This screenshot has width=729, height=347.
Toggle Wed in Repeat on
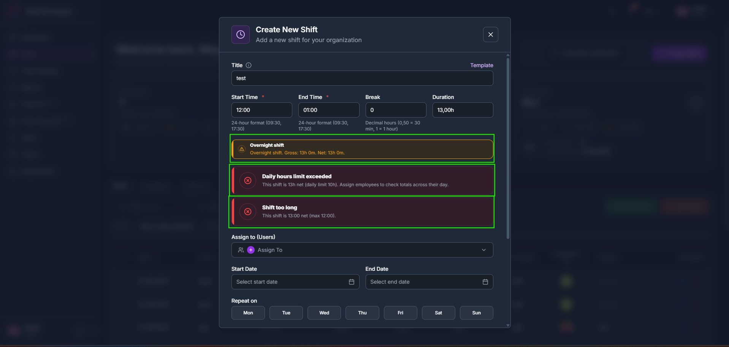tap(324, 313)
